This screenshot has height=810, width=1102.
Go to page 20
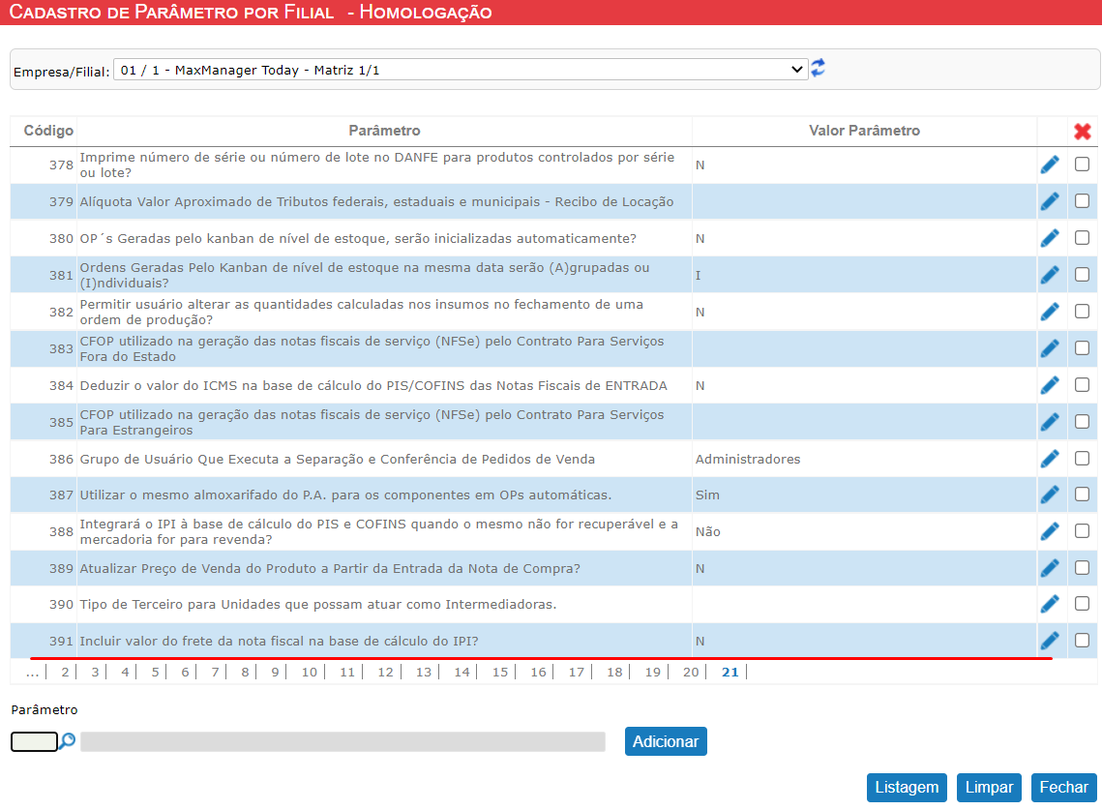pos(691,673)
